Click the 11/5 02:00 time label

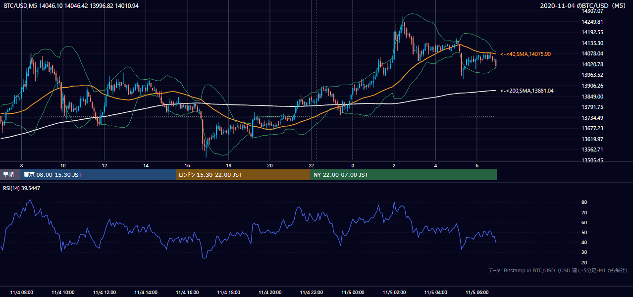pos(394,292)
